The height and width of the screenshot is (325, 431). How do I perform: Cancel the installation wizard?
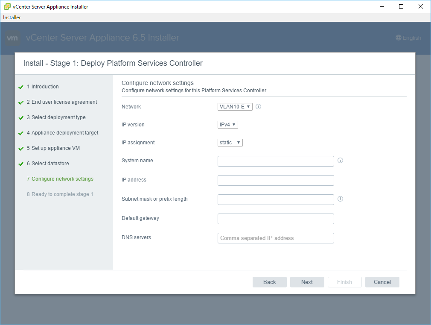point(382,282)
